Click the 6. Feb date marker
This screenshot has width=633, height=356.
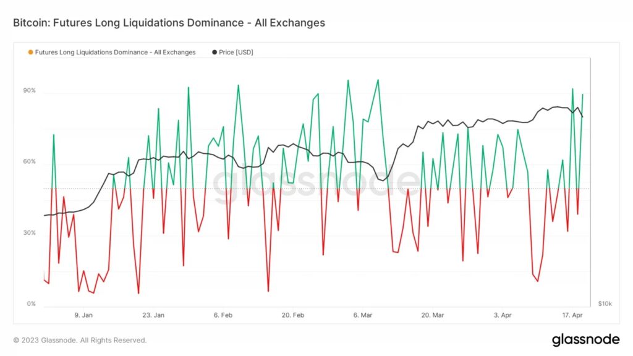pyautogui.click(x=223, y=315)
